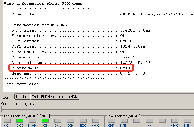Click the ROM dump file path text
This screenshot has width=194, height=127.
point(155,14)
